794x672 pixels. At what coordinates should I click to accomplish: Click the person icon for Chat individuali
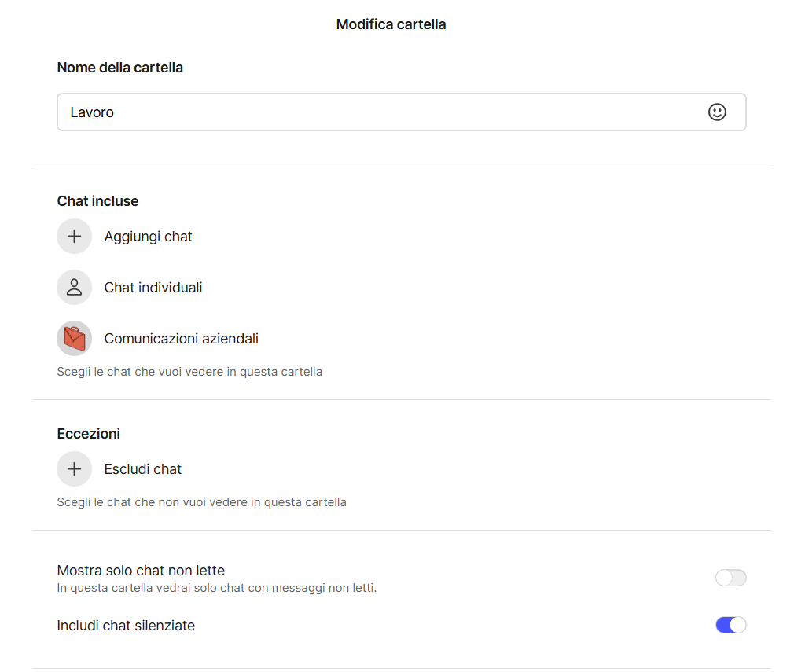coord(75,288)
